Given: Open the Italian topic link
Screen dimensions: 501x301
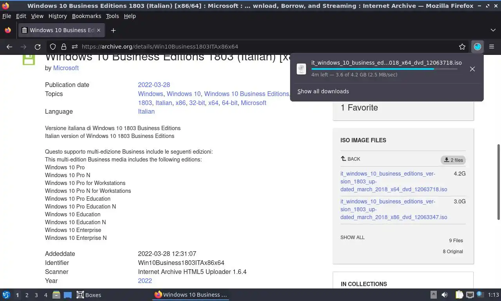Looking at the screenshot, I should tap(164, 103).
